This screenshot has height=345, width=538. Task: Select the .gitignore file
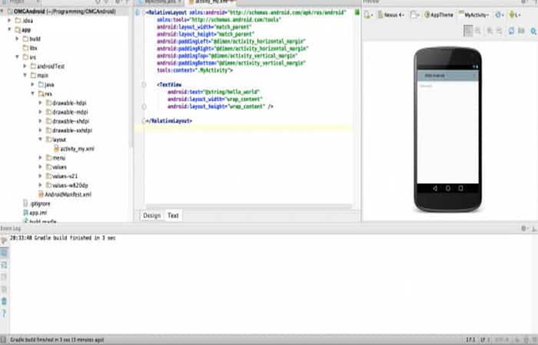[37, 204]
